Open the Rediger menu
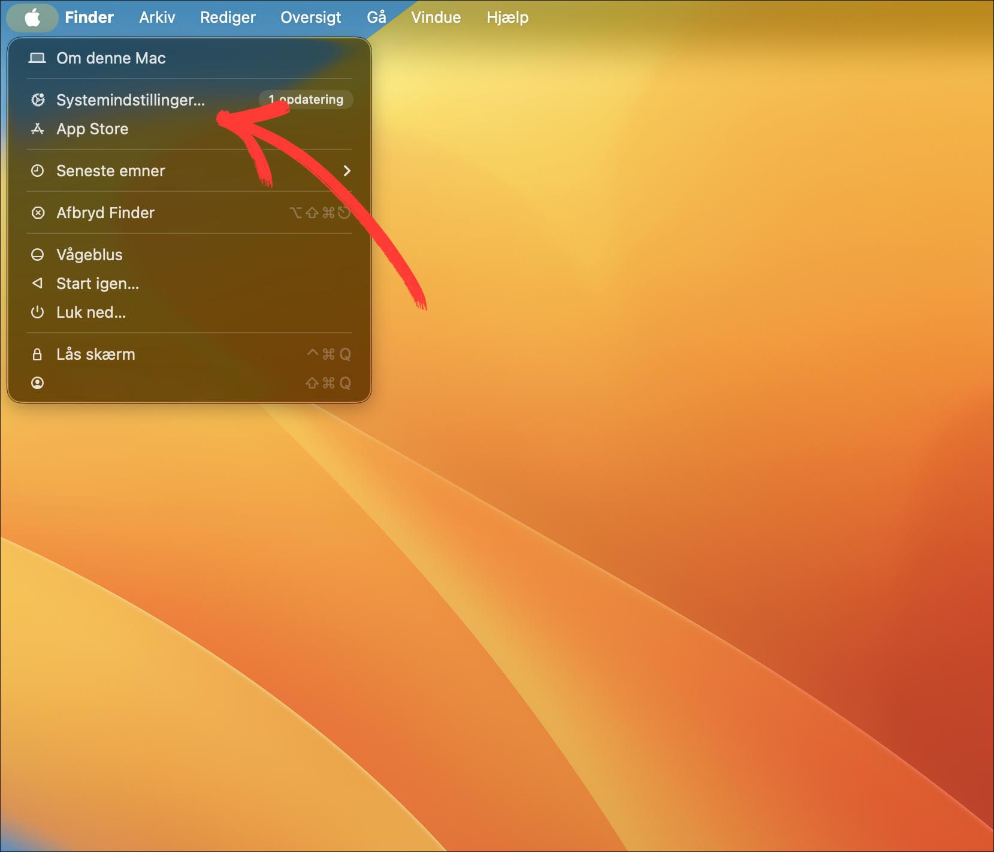994x852 pixels. click(228, 17)
